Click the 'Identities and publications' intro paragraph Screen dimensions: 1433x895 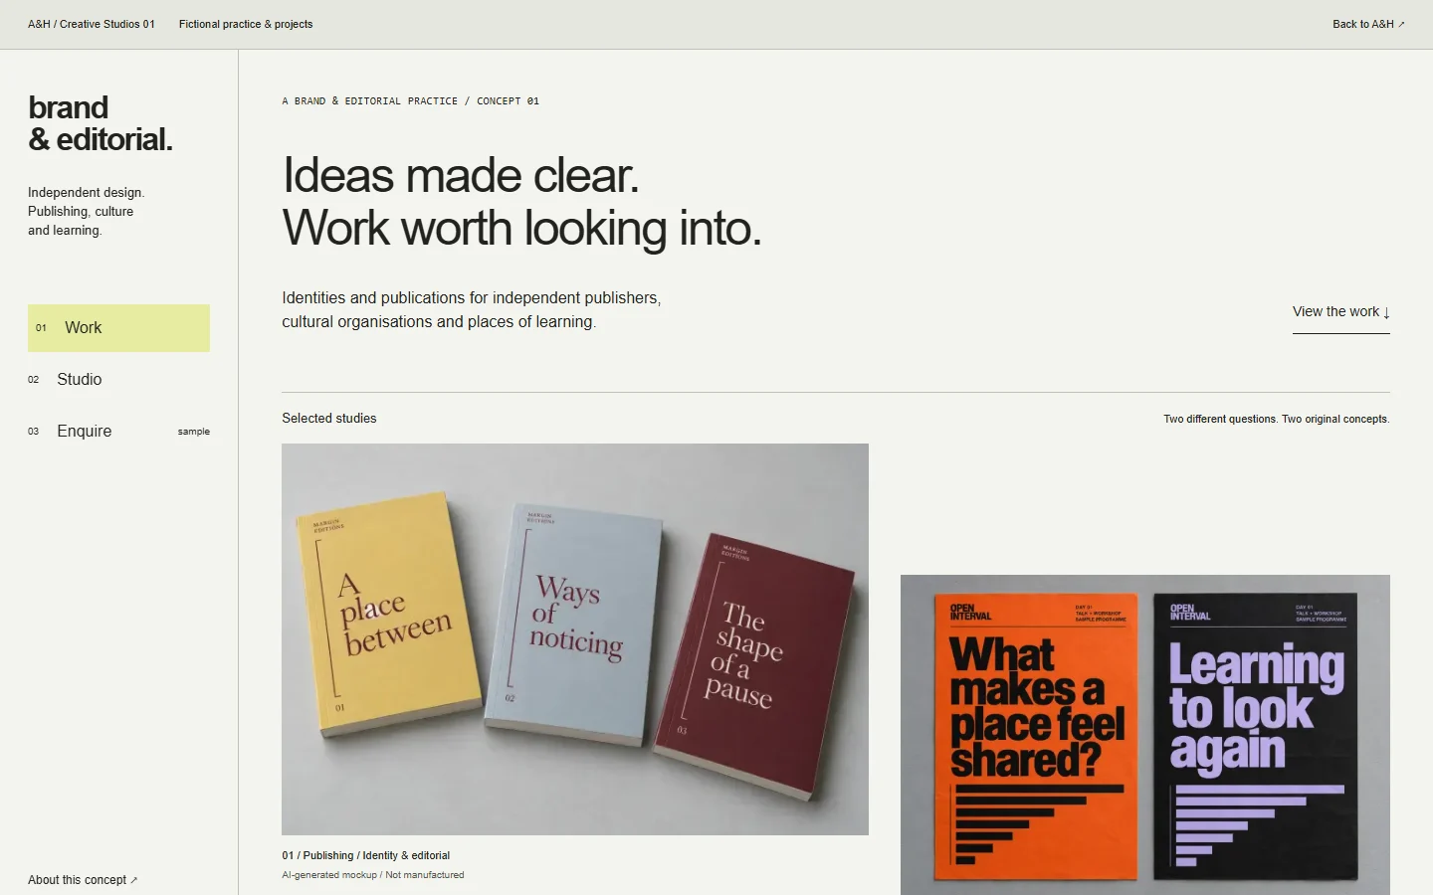click(472, 310)
